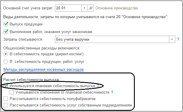This screenshot has height=112, width=183.
Task: Select В себестоимость продаж (директ-костинг) radio
Action: click(x=6, y=54)
